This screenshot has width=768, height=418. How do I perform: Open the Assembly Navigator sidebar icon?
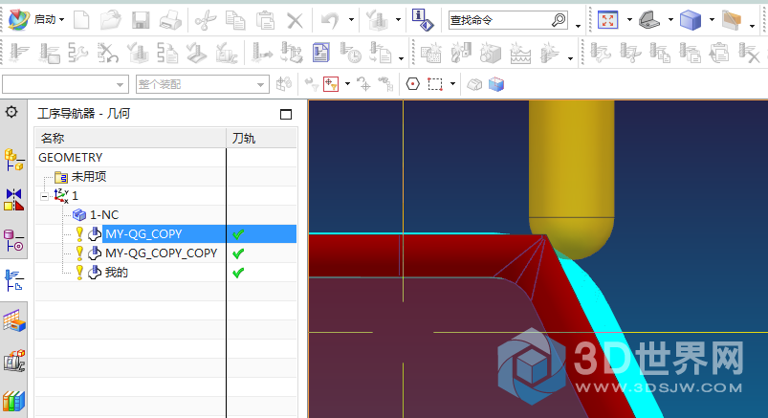pos(13,160)
